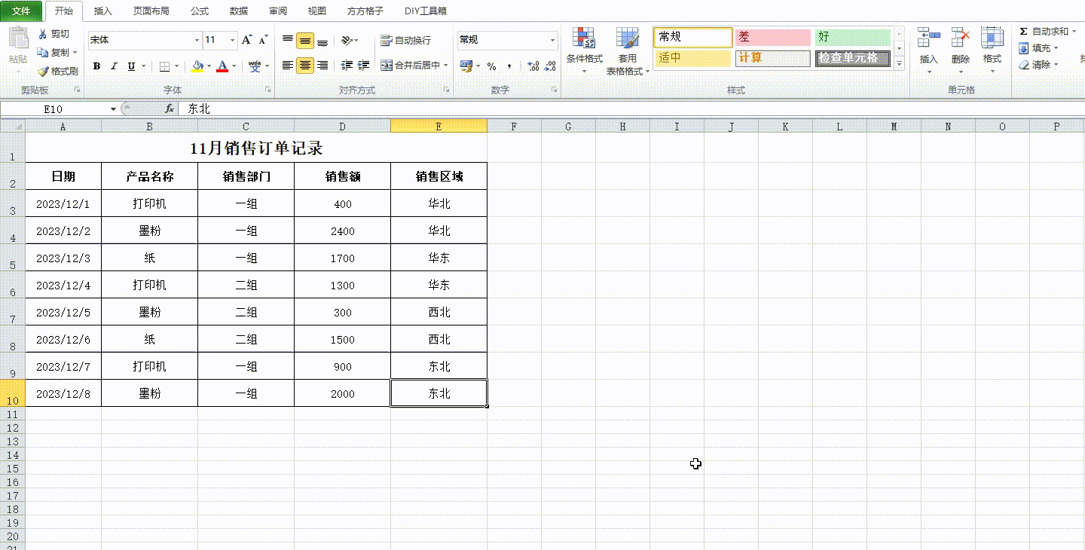Open the font name 宋体 dropdown

pyautogui.click(x=197, y=40)
